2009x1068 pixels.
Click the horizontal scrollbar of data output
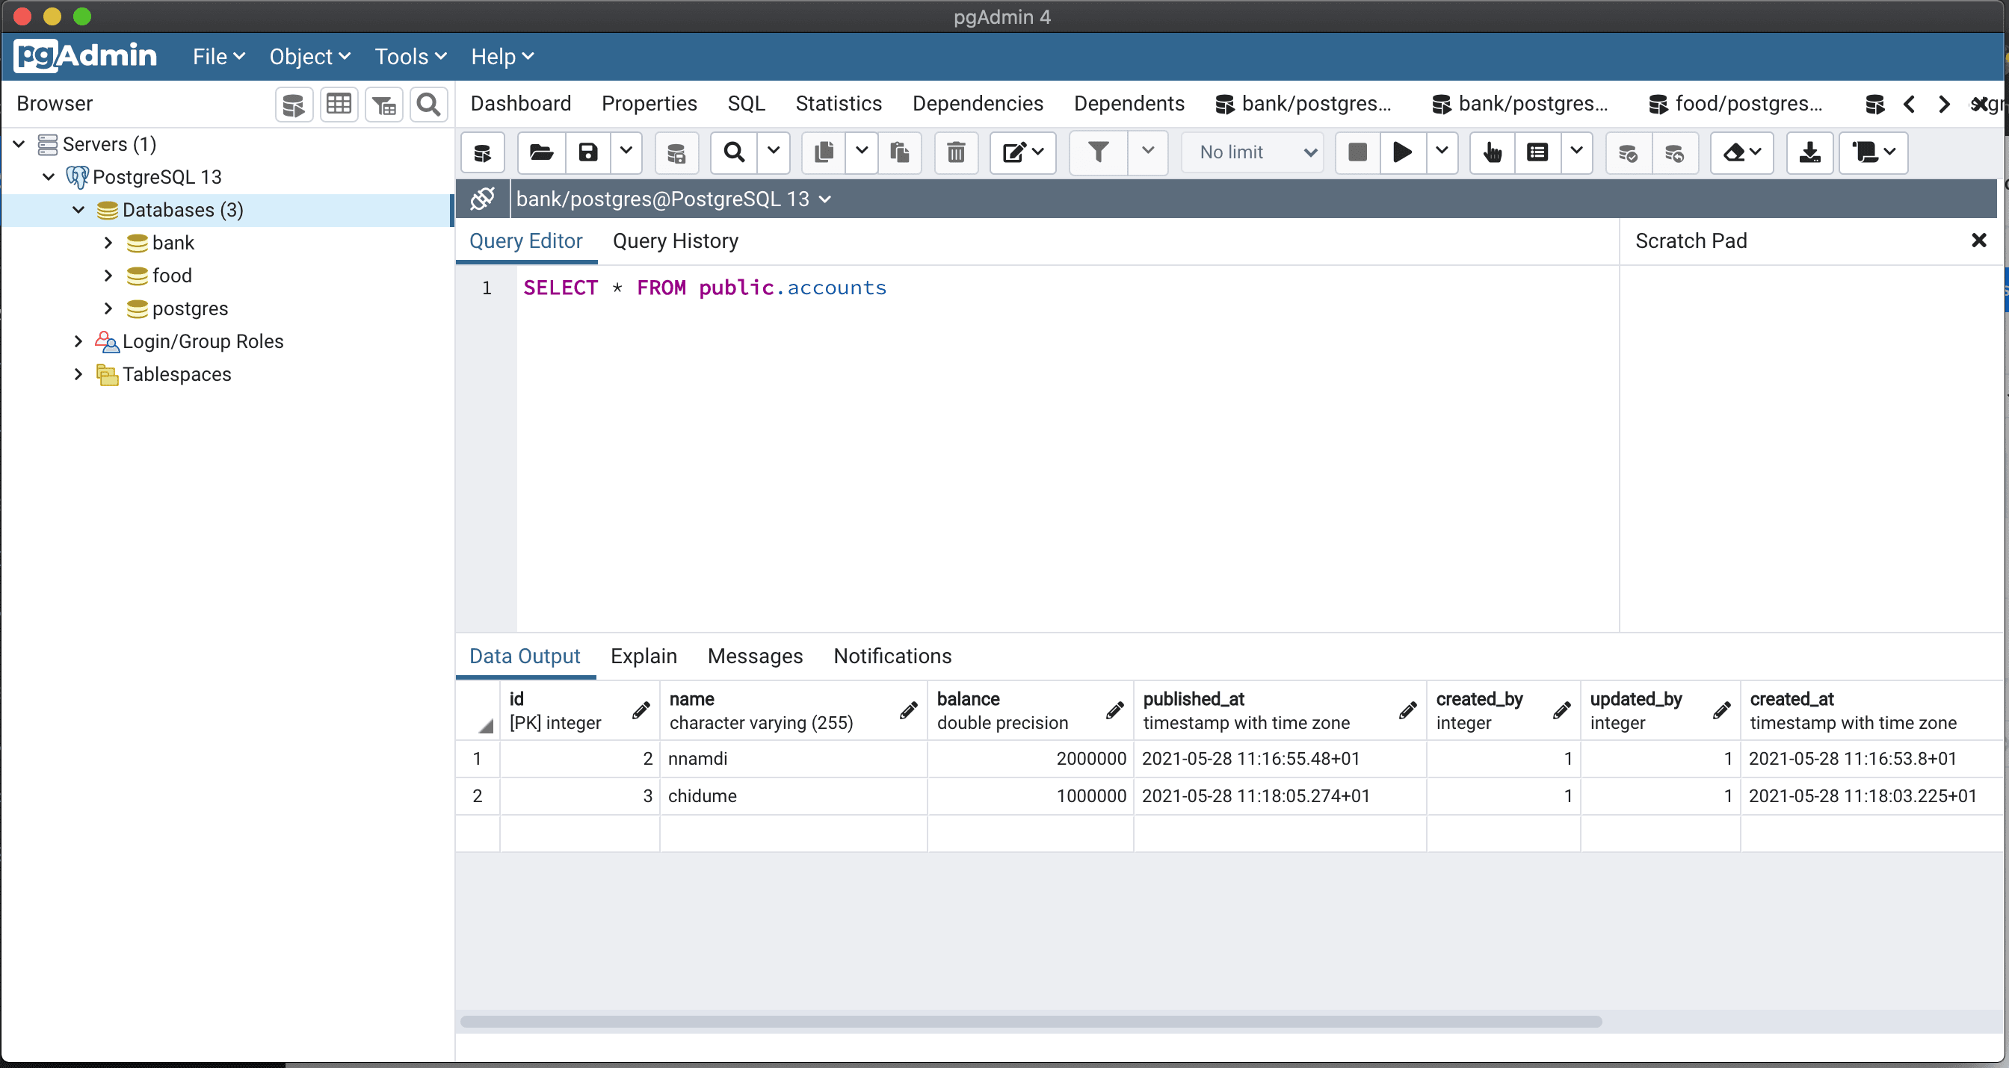click(1031, 1021)
